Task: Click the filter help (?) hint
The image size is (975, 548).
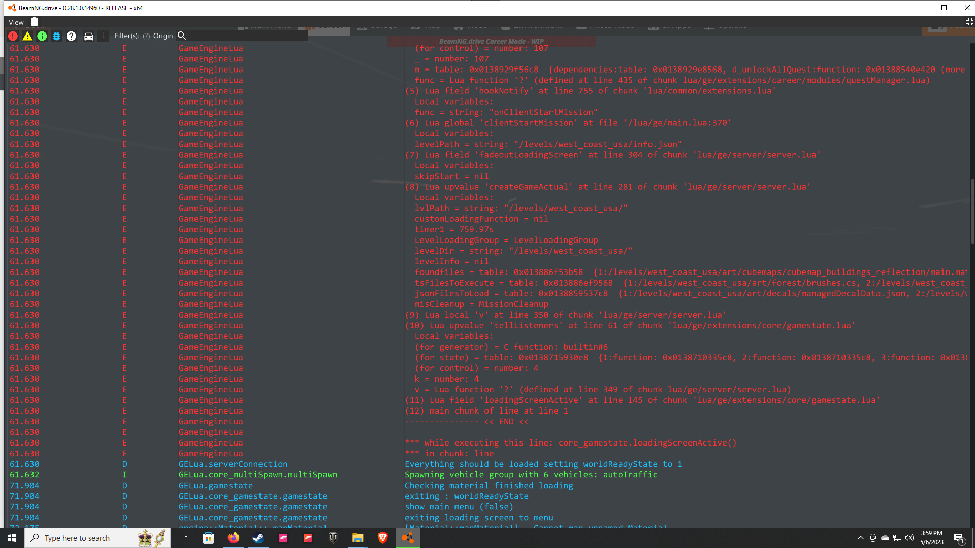Action: [x=146, y=36]
